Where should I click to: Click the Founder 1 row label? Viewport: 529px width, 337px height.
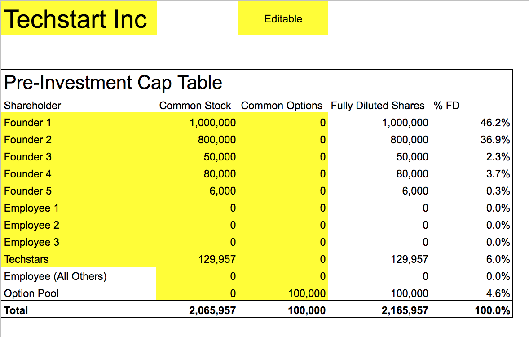click(x=27, y=123)
